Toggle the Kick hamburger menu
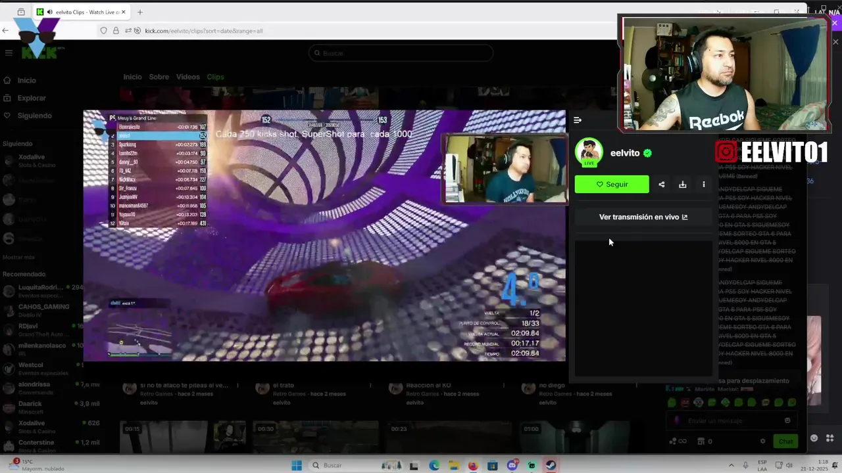This screenshot has width=842, height=473. (x=9, y=53)
